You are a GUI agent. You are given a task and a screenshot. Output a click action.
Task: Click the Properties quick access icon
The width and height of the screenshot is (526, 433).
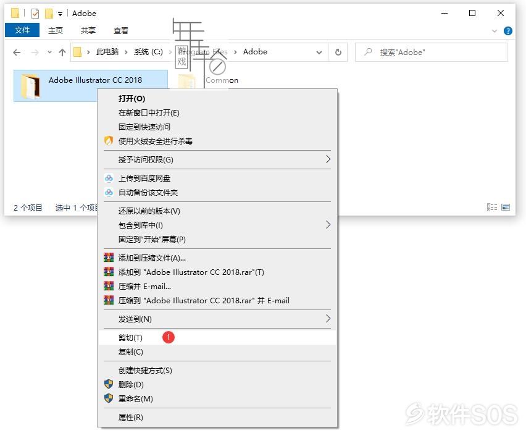click(x=35, y=14)
